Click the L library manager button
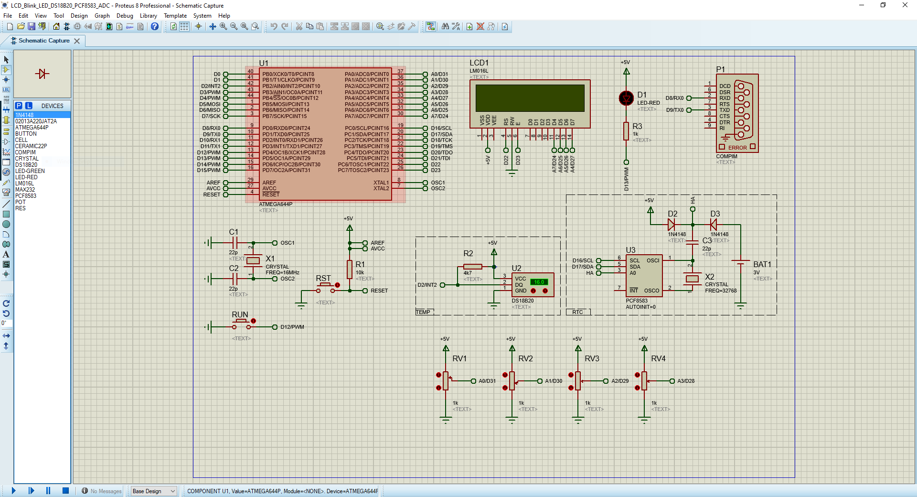Image resolution: width=917 pixels, height=497 pixels. [x=29, y=106]
